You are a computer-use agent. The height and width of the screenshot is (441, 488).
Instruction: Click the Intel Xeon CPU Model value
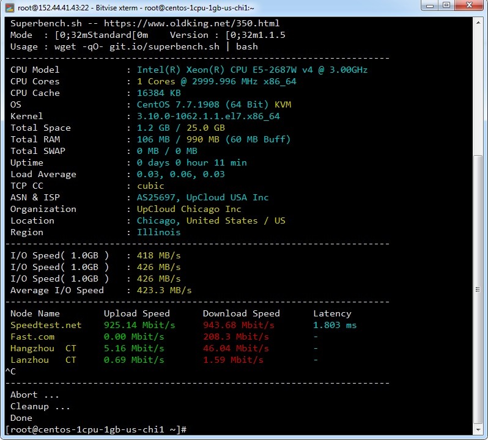(x=252, y=70)
